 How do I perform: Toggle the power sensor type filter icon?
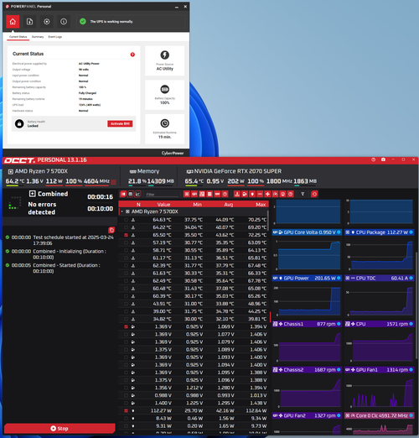[252, 194]
